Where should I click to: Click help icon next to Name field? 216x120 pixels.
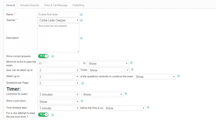click(x=81, y=14)
